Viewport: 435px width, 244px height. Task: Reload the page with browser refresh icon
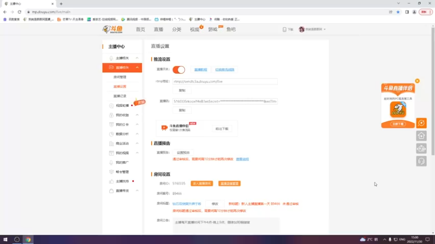point(20,12)
